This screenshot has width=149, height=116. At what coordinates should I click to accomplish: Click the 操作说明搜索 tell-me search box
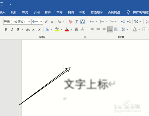[141, 12]
